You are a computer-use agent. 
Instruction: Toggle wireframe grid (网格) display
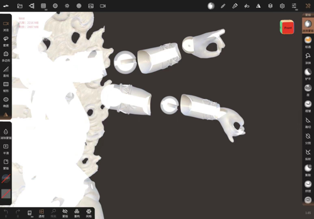[x=89, y=213]
